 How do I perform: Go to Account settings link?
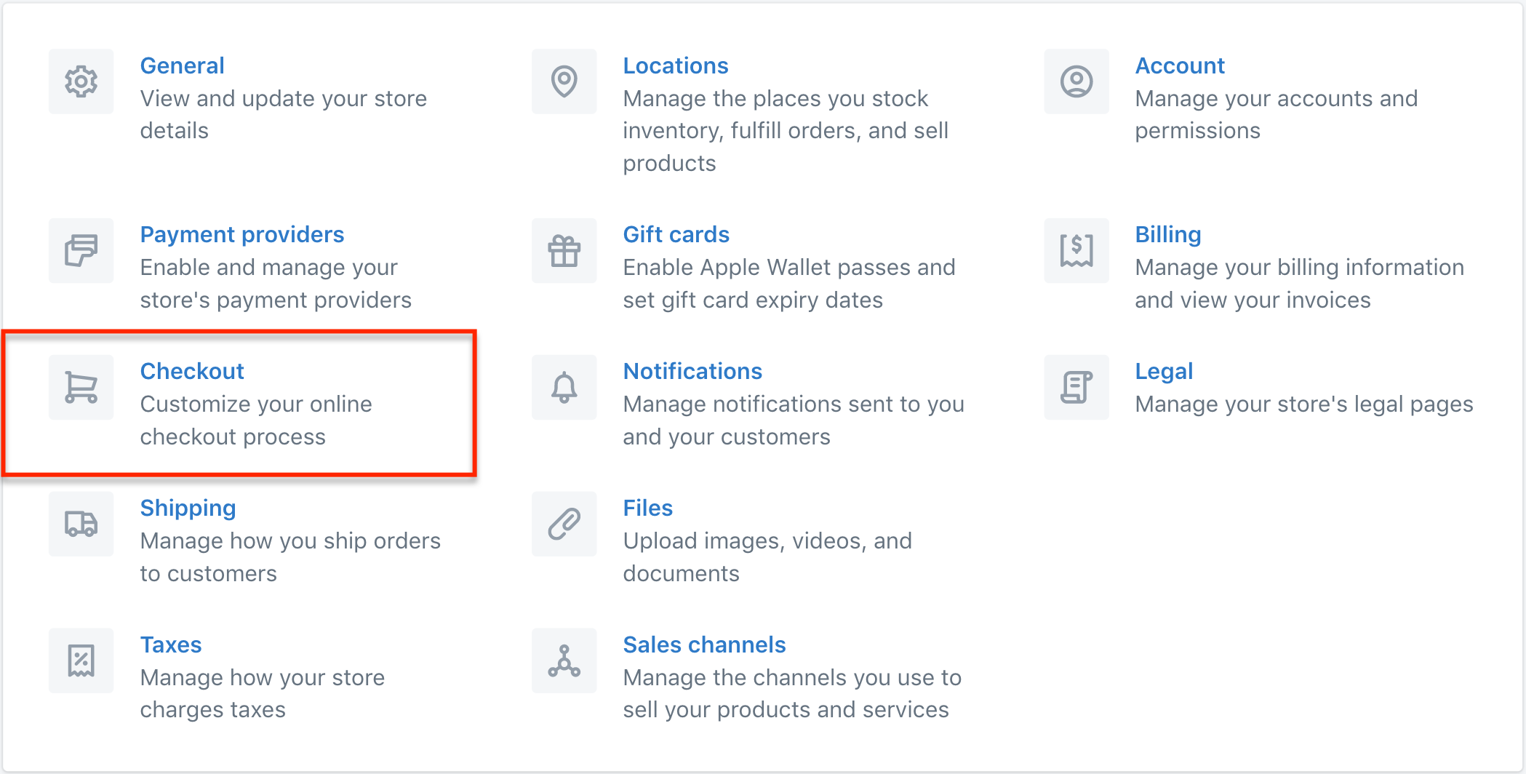coord(1180,65)
